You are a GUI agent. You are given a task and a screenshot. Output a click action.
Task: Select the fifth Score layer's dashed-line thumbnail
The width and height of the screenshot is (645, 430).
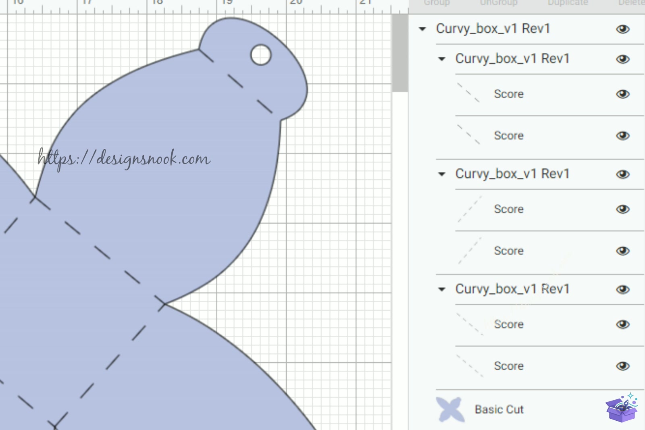click(469, 324)
